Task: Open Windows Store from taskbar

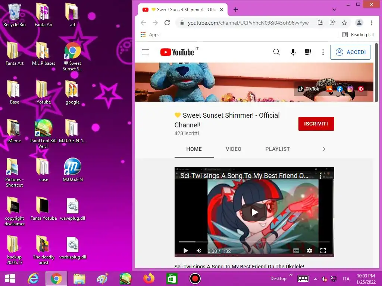Action: point(172,279)
